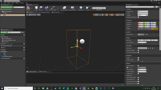Open Details property matrix grid icon
161x90 pixels.
point(156,7)
